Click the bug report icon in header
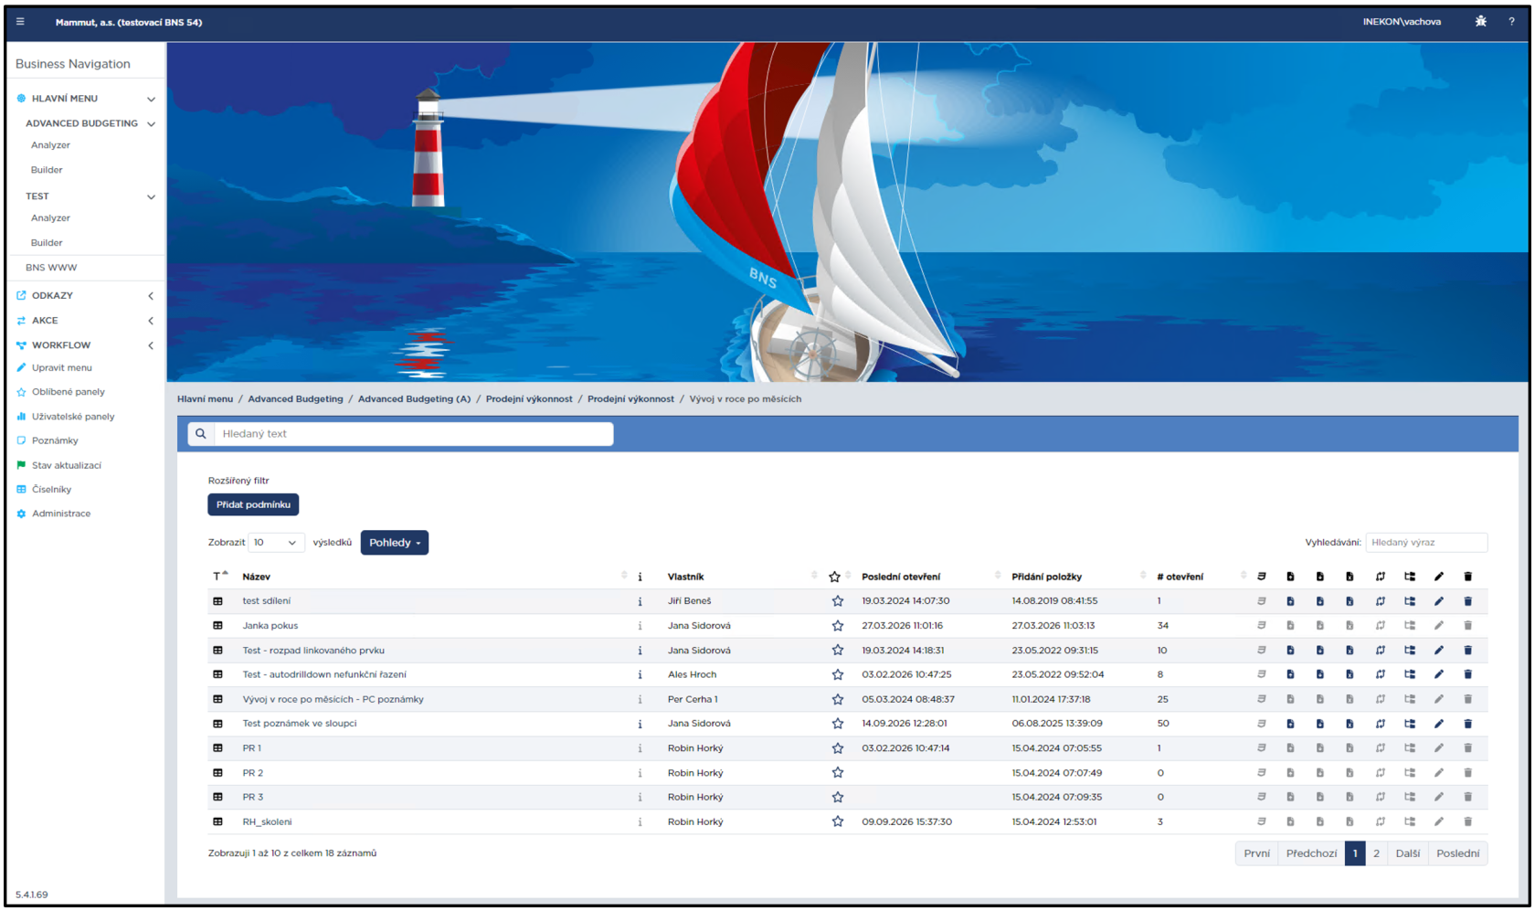The width and height of the screenshot is (1535, 911). coord(1480,22)
